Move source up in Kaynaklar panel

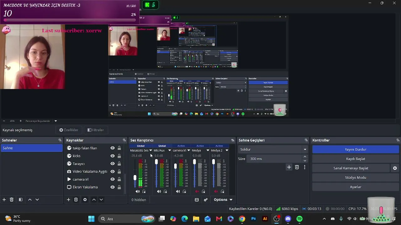(x=94, y=200)
